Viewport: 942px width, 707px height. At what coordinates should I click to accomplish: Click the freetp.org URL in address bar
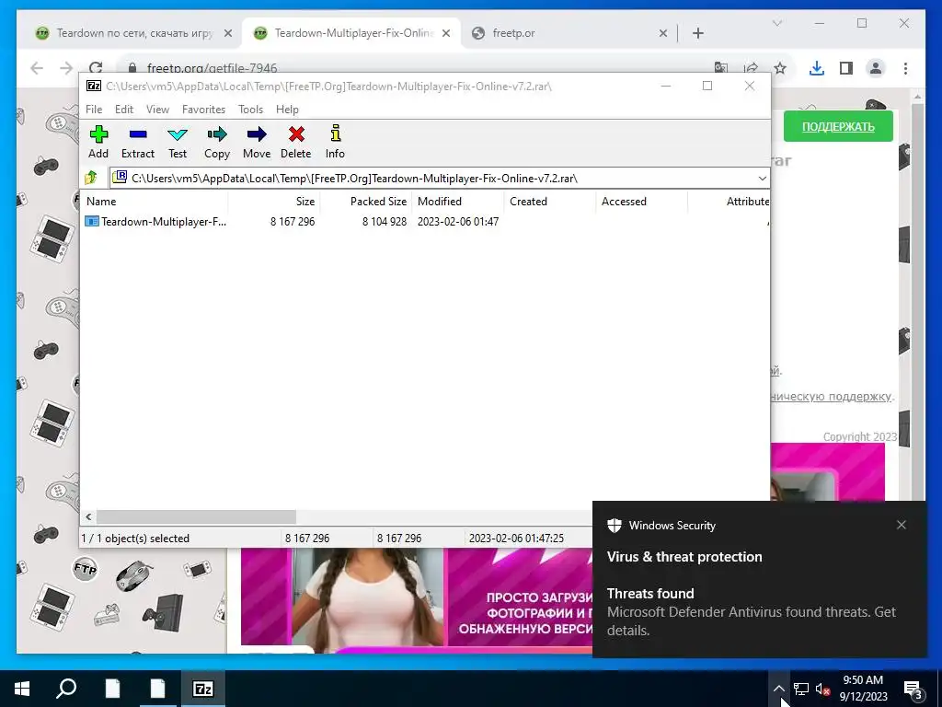coord(213,68)
